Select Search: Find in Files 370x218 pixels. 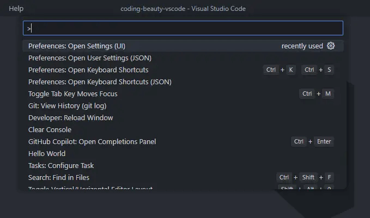[59, 178]
